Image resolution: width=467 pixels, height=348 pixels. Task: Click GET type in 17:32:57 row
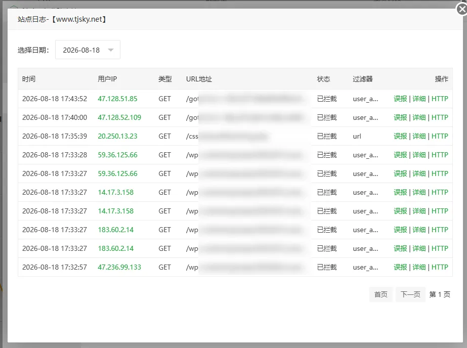pyautogui.click(x=165, y=268)
